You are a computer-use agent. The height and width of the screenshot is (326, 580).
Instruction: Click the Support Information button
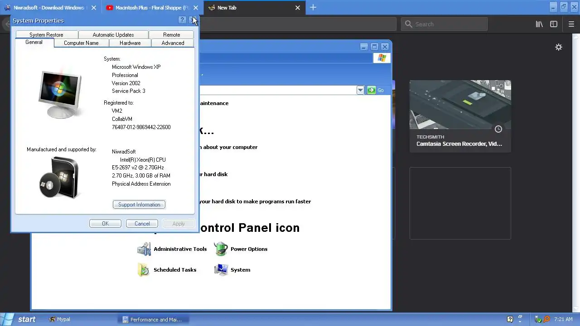pyautogui.click(x=139, y=205)
